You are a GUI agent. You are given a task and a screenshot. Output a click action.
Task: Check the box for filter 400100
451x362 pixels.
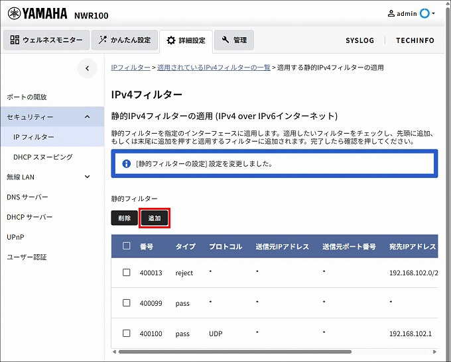click(x=126, y=333)
